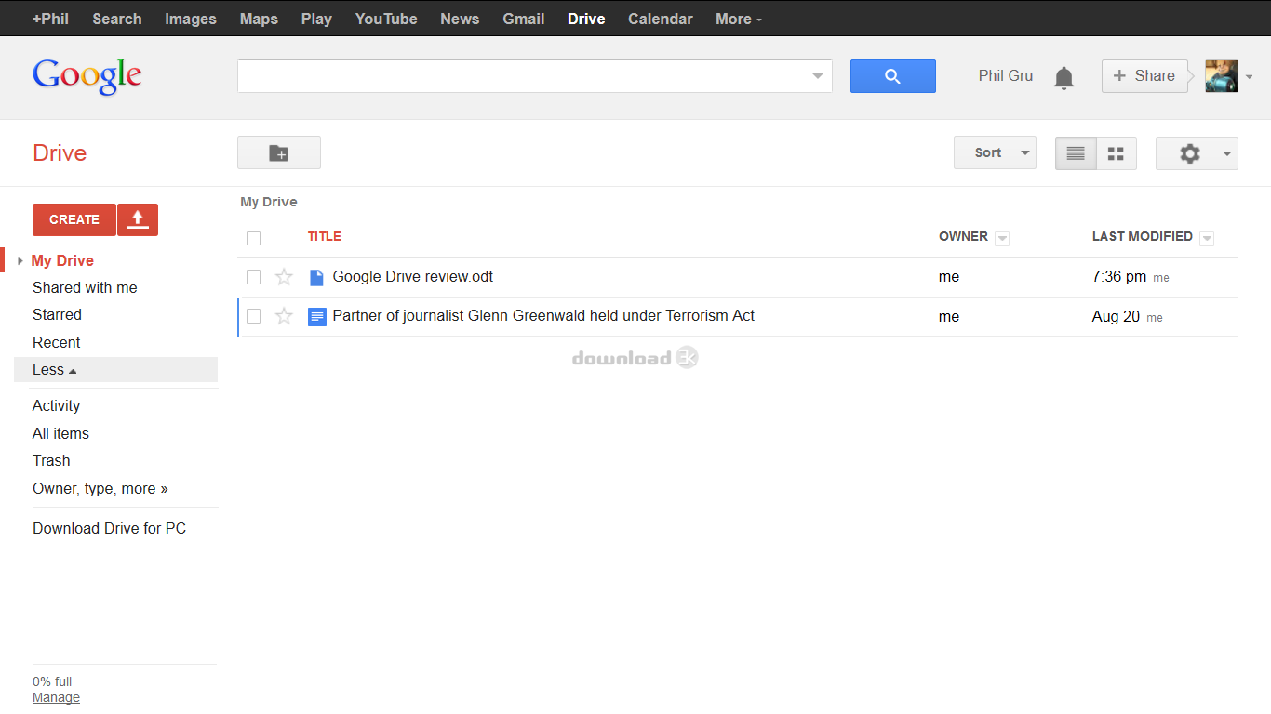Check the box next to the Glenn Greenwald document

[253, 316]
